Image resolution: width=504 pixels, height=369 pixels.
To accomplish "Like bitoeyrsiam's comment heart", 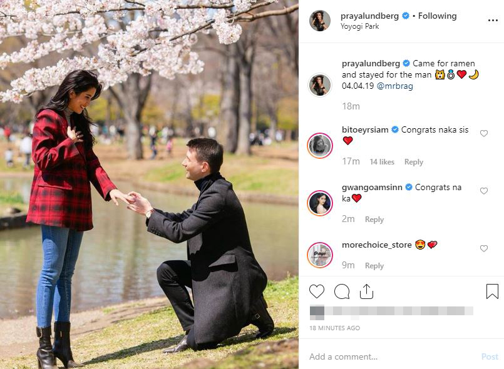I will (484, 133).
